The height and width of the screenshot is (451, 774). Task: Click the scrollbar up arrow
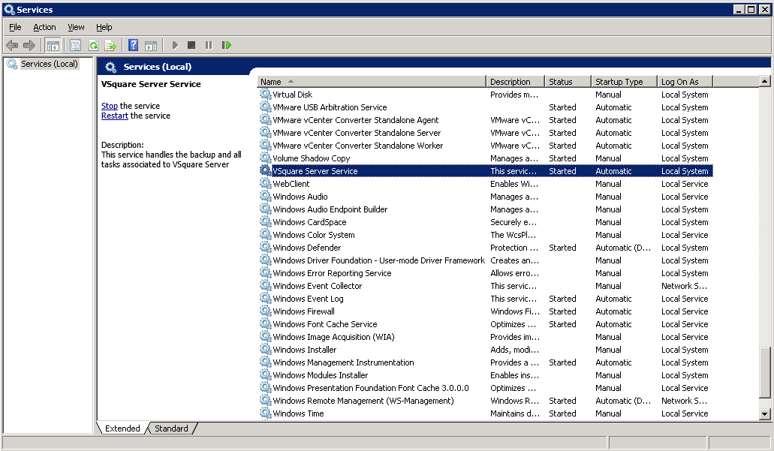tap(765, 81)
